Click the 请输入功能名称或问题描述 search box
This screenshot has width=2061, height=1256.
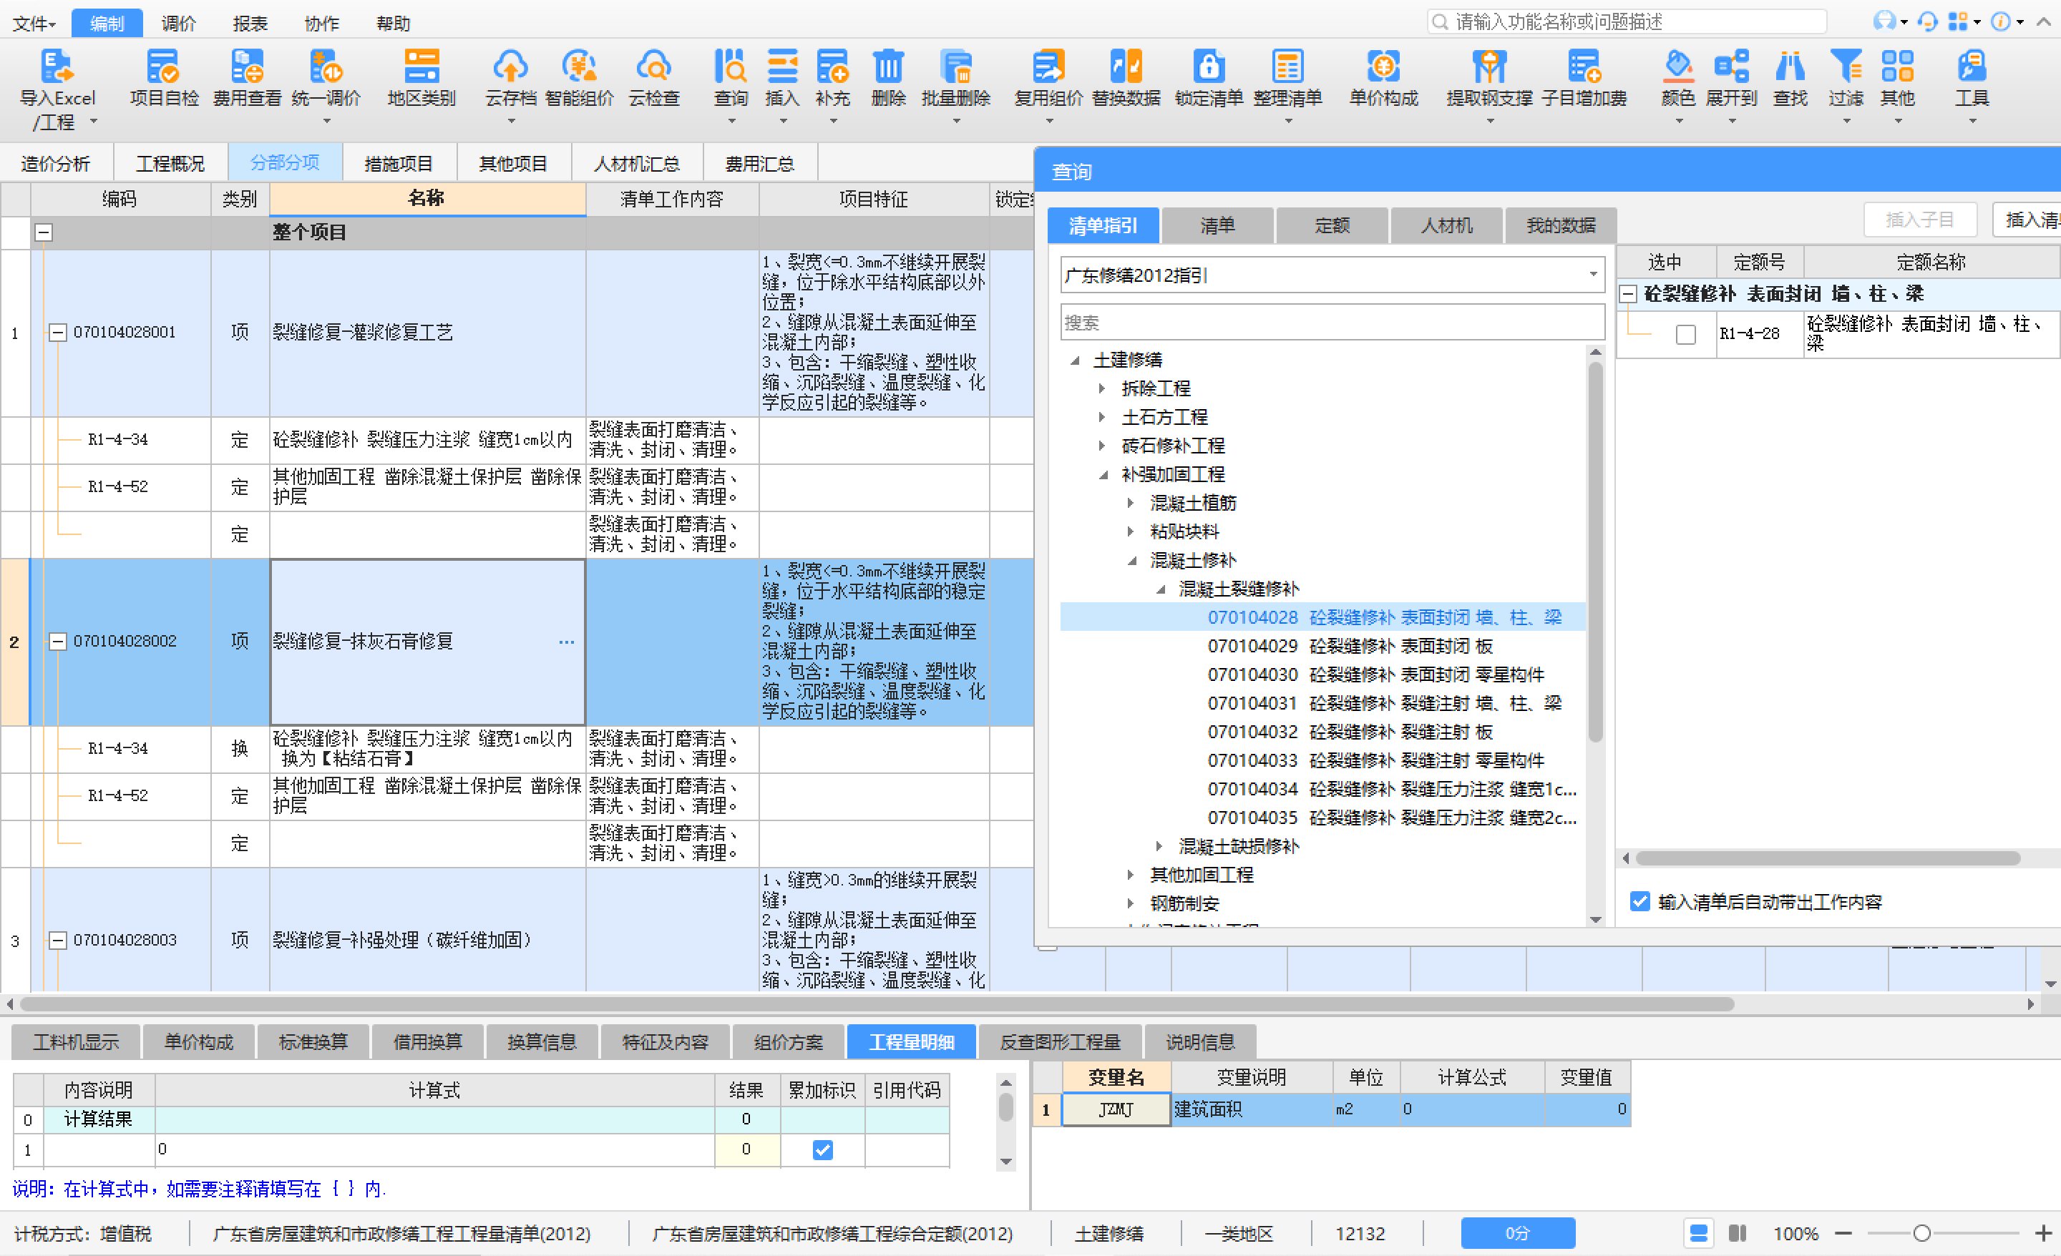click(x=1626, y=21)
